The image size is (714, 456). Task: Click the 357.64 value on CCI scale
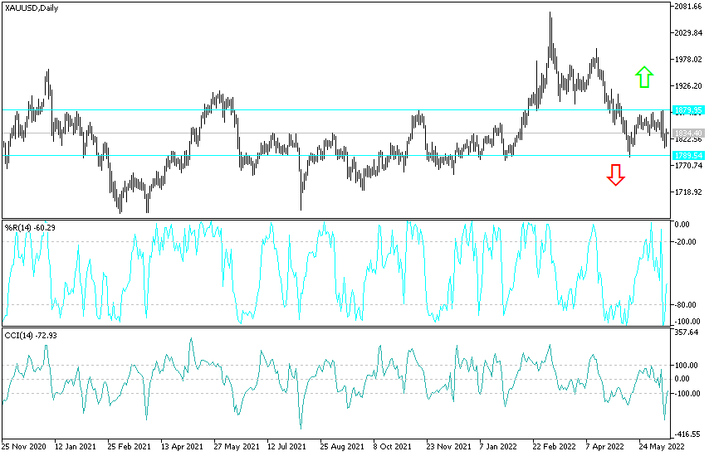(687, 332)
